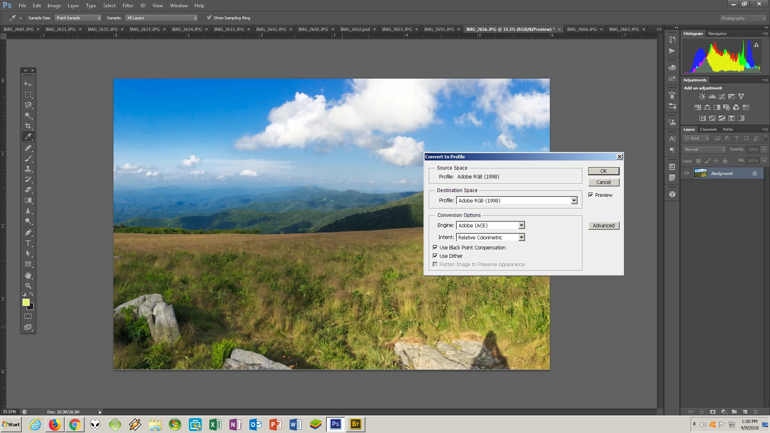Click the Advanced button
This screenshot has height=433, width=770.
(x=604, y=225)
